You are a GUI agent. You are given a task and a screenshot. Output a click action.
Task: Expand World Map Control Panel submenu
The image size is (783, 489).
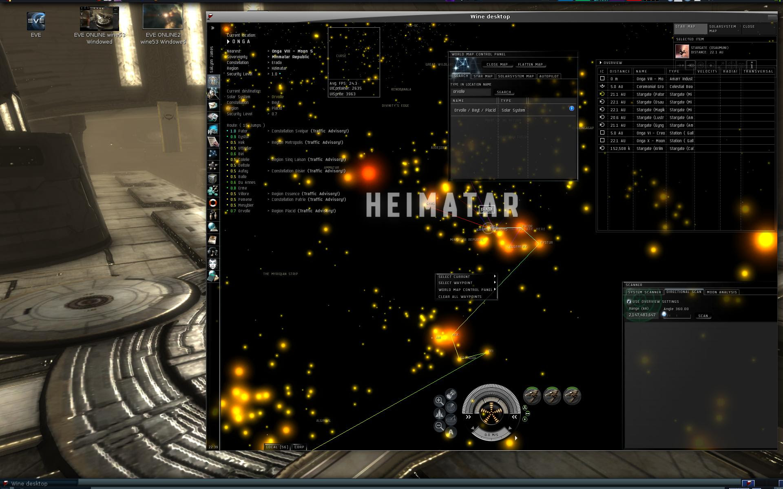coord(467,290)
